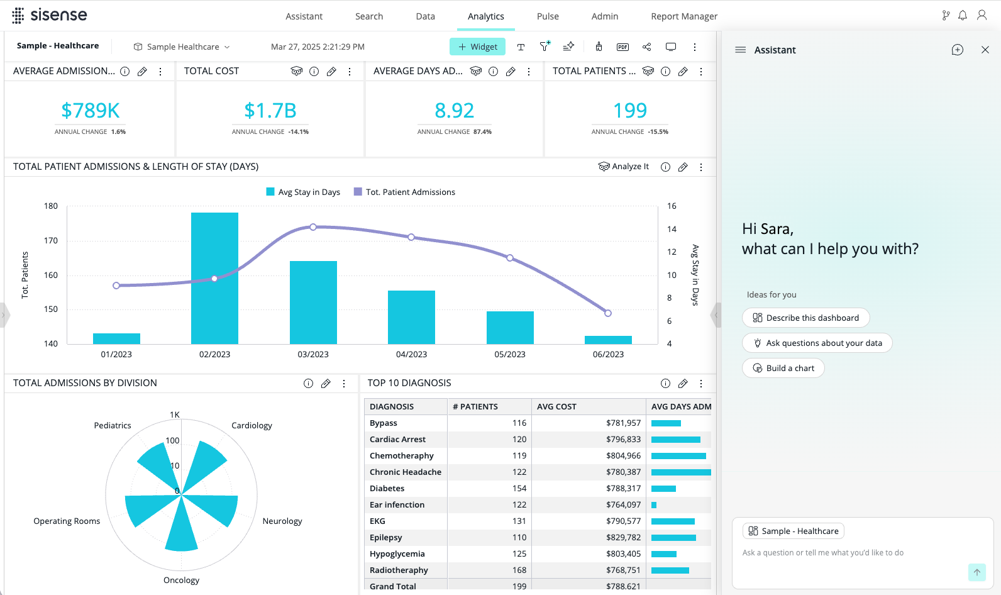Click the Build a chart suggestion
Viewport: 1001px width, 595px height.
(783, 368)
